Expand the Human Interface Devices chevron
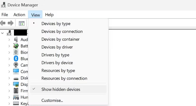 click(x=9, y=97)
